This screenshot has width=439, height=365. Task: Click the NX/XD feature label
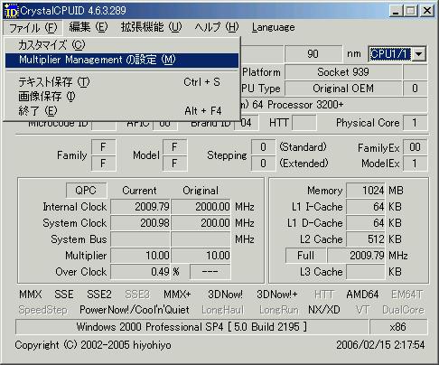(x=324, y=310)
